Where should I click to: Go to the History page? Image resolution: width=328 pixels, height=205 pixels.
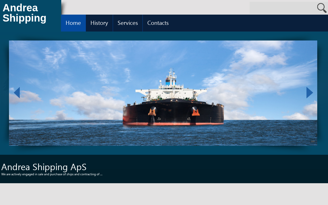(x=99, y=23)
